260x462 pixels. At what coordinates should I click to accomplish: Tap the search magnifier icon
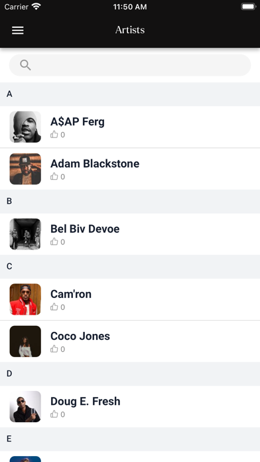[25, 65]
